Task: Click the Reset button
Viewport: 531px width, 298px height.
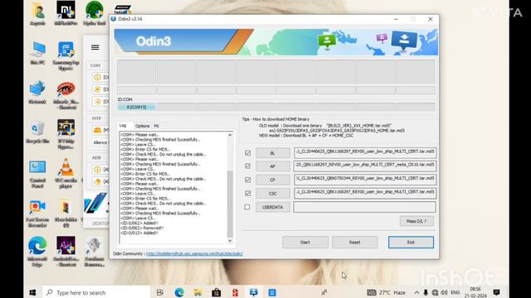Action: 354,243
